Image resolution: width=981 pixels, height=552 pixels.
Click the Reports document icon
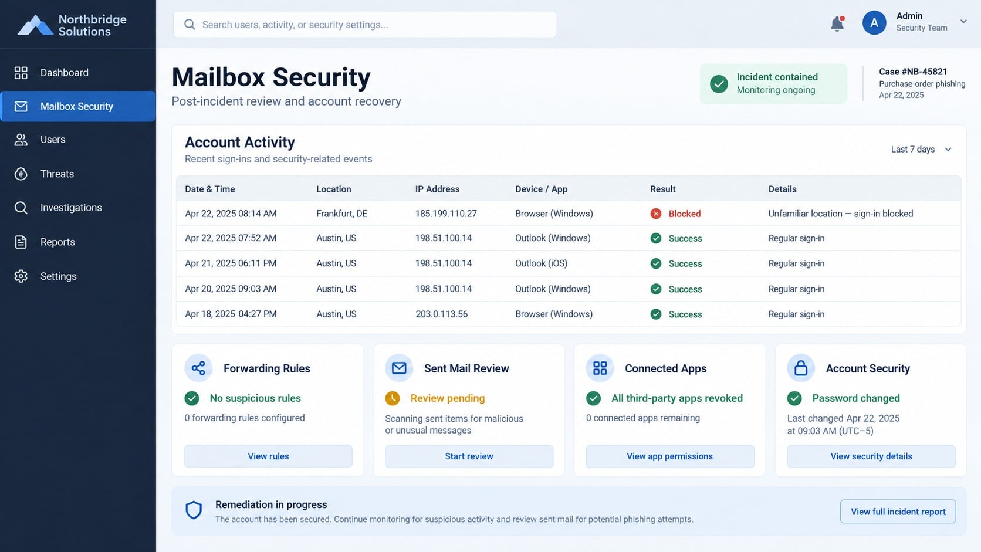[21, 242]
